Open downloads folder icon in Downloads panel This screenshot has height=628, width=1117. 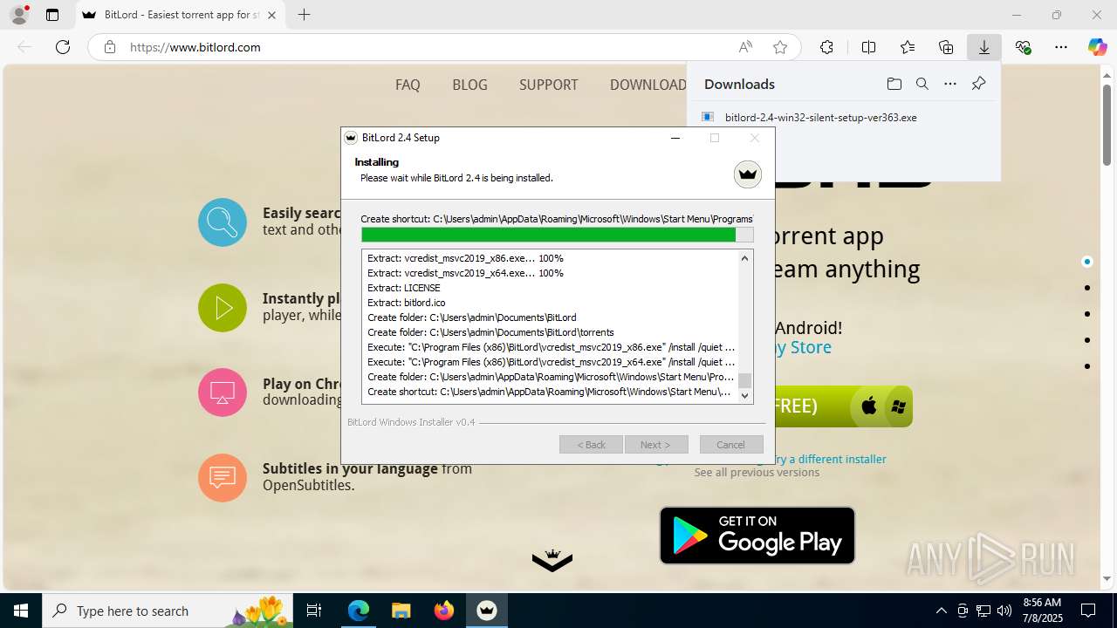(x=894, y=84)
